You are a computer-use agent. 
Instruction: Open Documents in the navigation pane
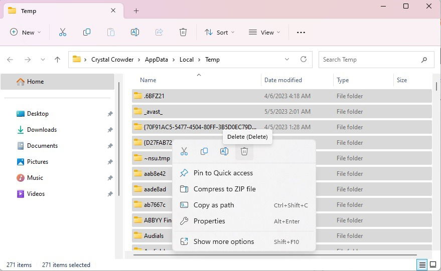tap(42, 146)
